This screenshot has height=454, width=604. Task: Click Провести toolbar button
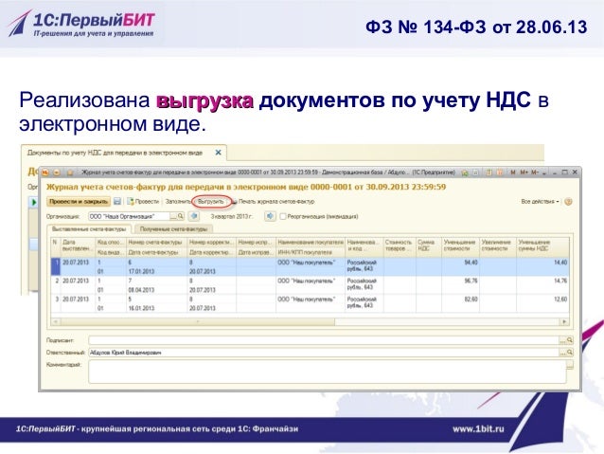[143, 201]
